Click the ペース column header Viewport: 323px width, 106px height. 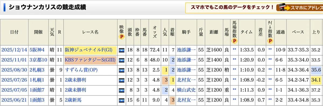(x=298, y=32)
